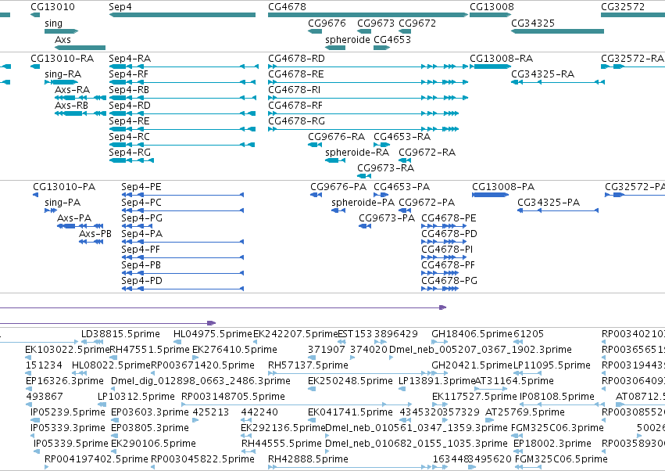
Task: Select transcript Sep4-RG
Action: [x=131, y=160]
